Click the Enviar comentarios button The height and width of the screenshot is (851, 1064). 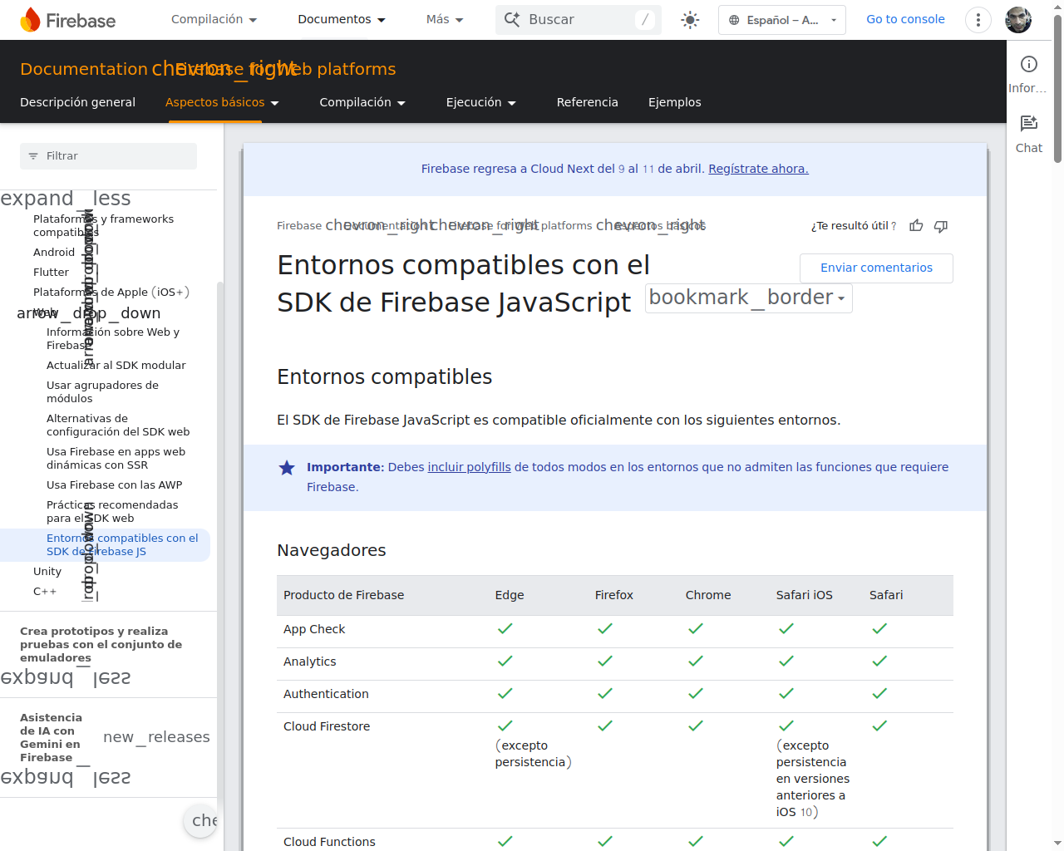click(x=876, y=268)
